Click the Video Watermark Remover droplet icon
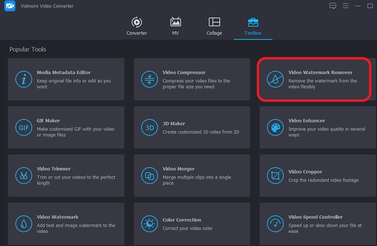The height and width of the screenshot is (246, 377). (x=275, y=79)
